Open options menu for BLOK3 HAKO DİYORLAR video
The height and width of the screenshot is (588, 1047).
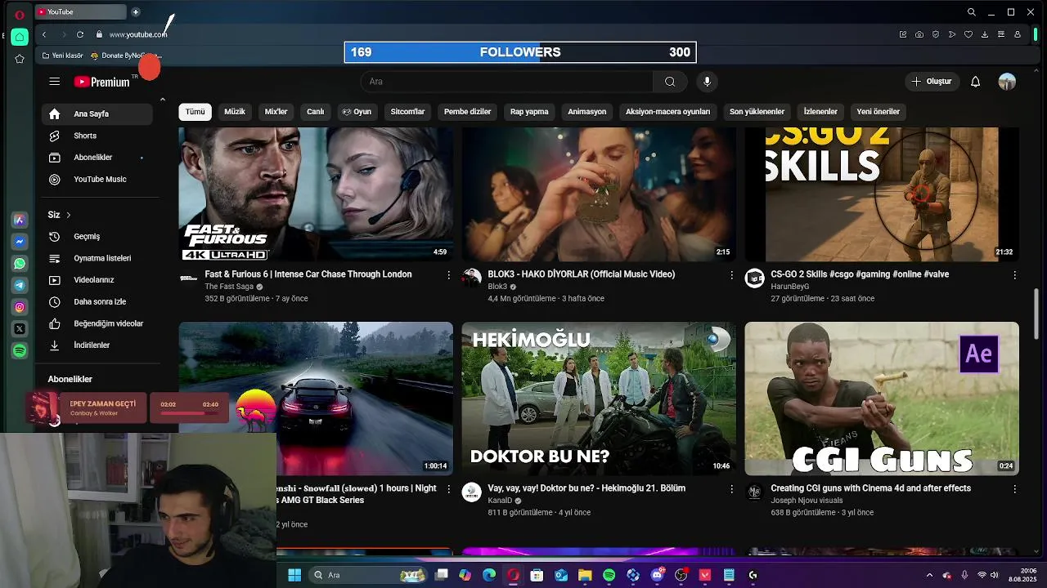point(731,275)
